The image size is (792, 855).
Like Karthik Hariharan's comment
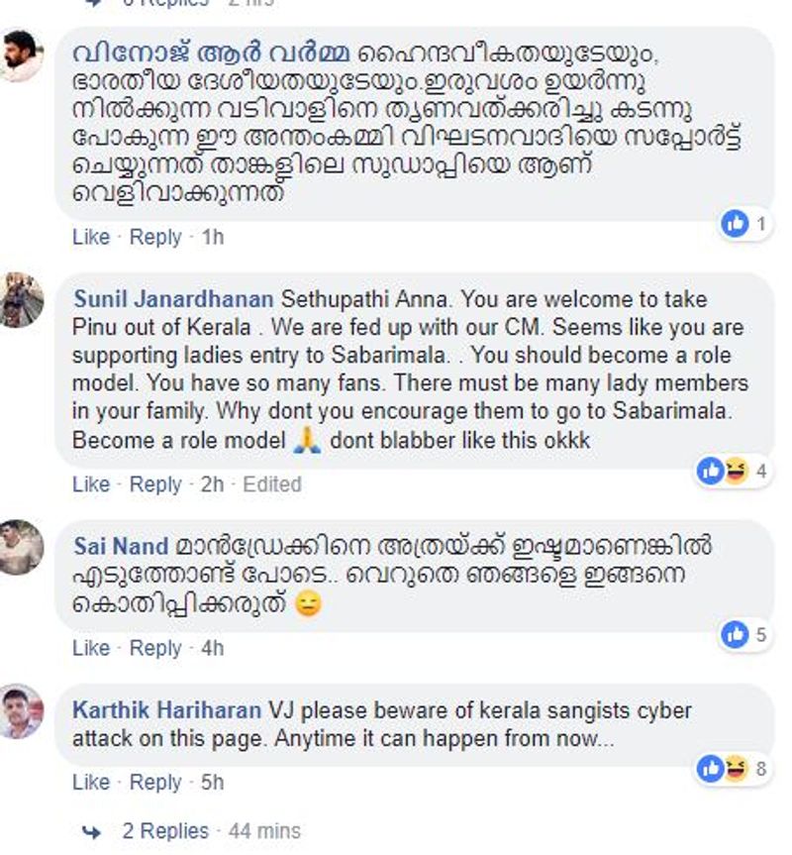coord(90,782)
